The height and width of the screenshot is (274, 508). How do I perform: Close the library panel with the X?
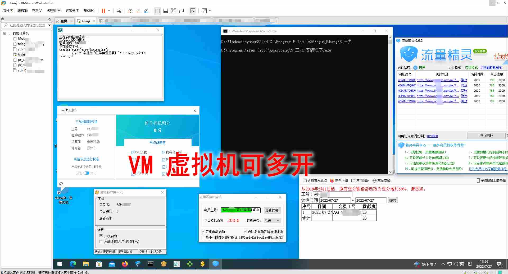(x=49, y=19)
